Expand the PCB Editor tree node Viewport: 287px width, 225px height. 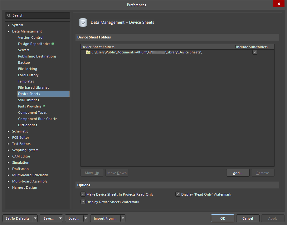(x=8, y=137)
